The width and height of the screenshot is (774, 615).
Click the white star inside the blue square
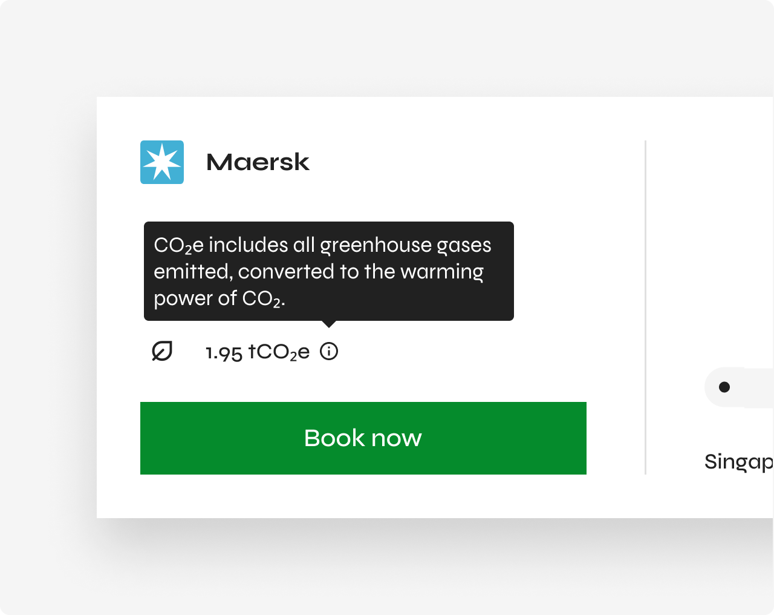(x=161, y=161)
